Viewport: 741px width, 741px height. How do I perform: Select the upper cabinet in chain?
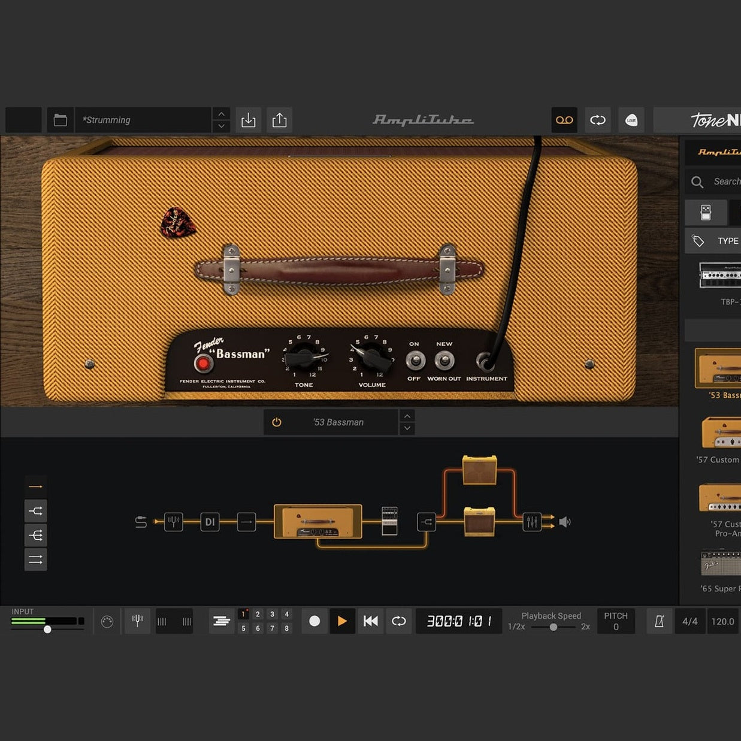point(479,470)
